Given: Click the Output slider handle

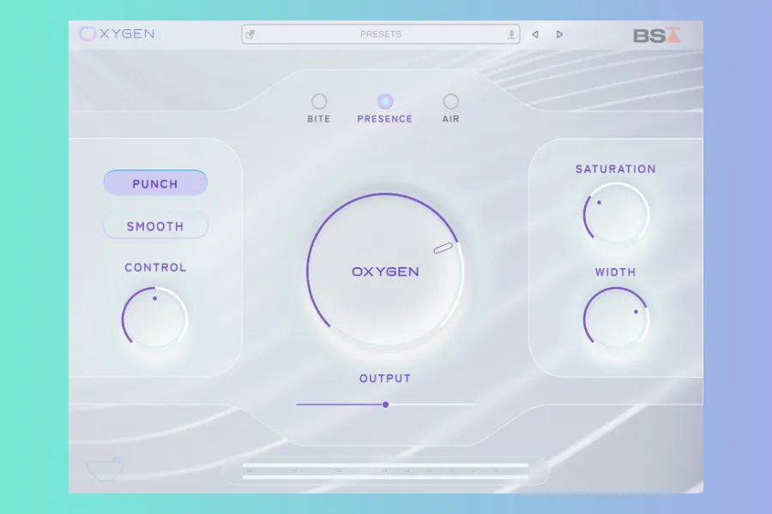Looking at the screenshot, I should (386, 404).
